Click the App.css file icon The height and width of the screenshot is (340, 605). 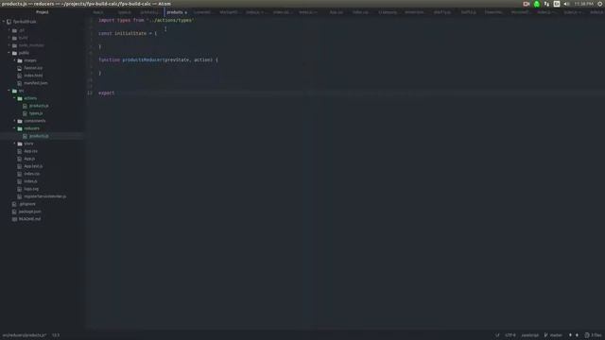(20, 151)
